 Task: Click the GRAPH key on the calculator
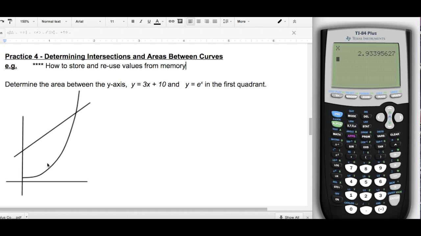396,95
